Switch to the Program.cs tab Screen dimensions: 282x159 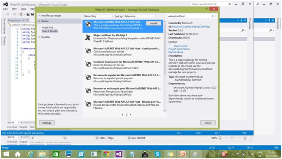[x=15, y=20]
